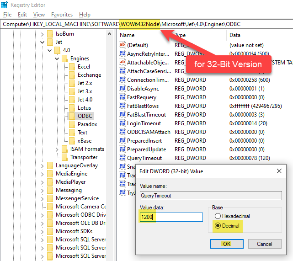Expand the LanguageOverlay key

42,166
